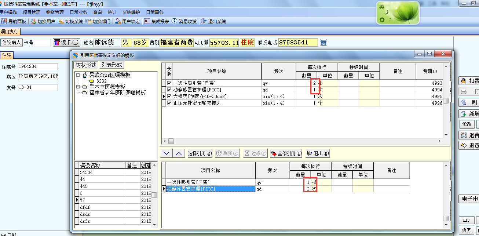This screenshot has width=479, height=236.
Task: Uncheck 一次性吸引管[自费] row checkbox
Action: pyautogui.click(x=169, y=83)
